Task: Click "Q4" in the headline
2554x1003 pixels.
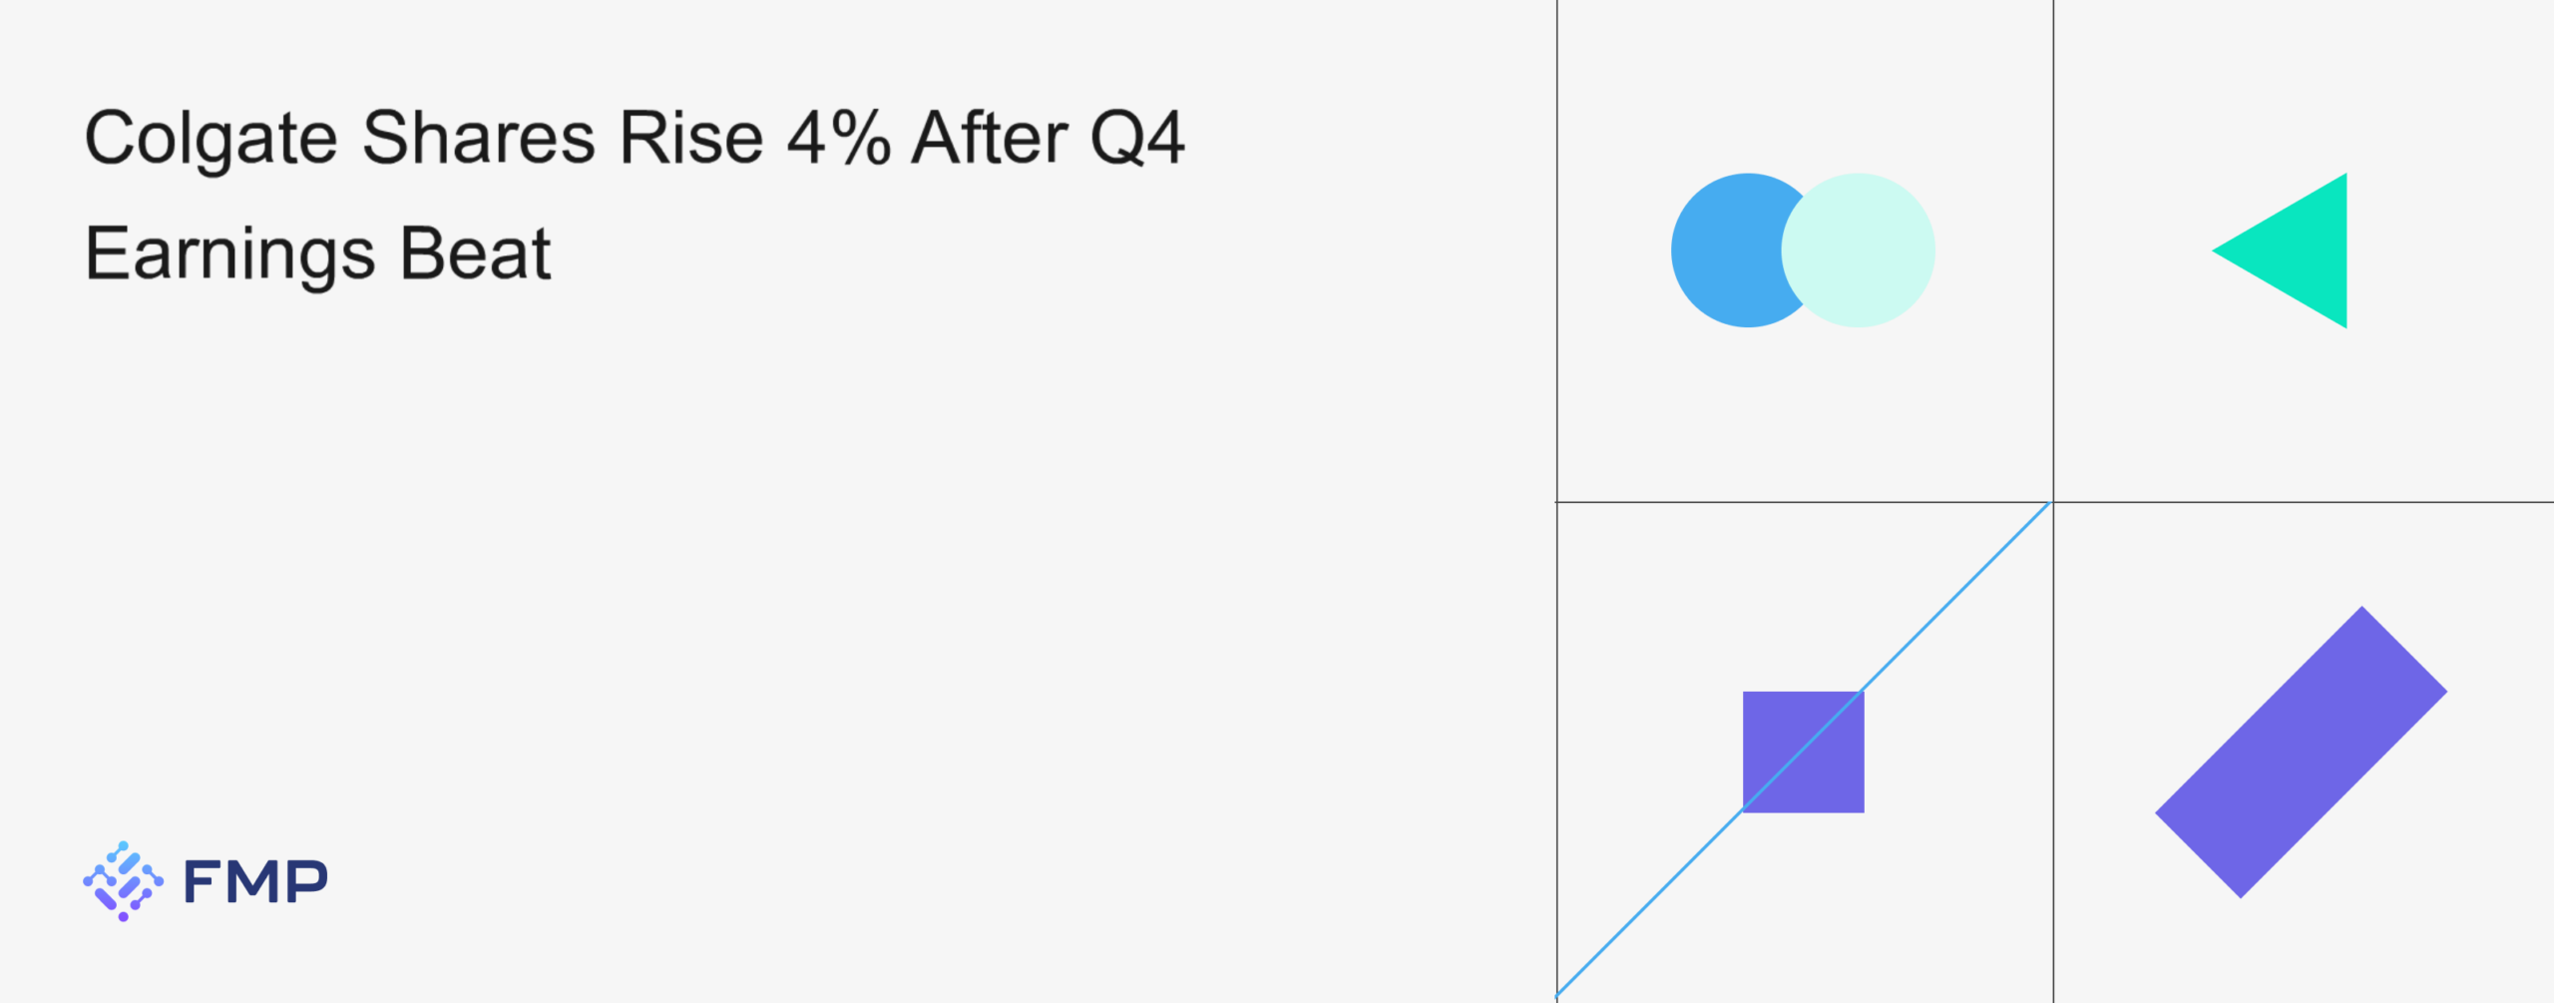Action: 1137,139
